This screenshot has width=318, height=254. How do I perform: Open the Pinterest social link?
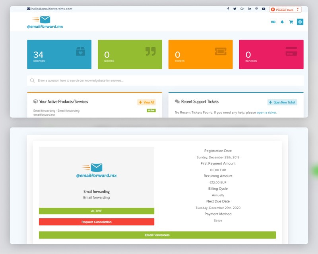click(x=256, y=9)
